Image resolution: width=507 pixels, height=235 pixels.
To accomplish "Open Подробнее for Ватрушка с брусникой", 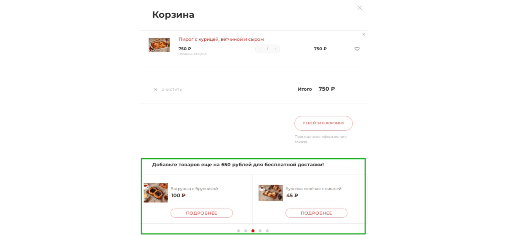I will 202,213.
